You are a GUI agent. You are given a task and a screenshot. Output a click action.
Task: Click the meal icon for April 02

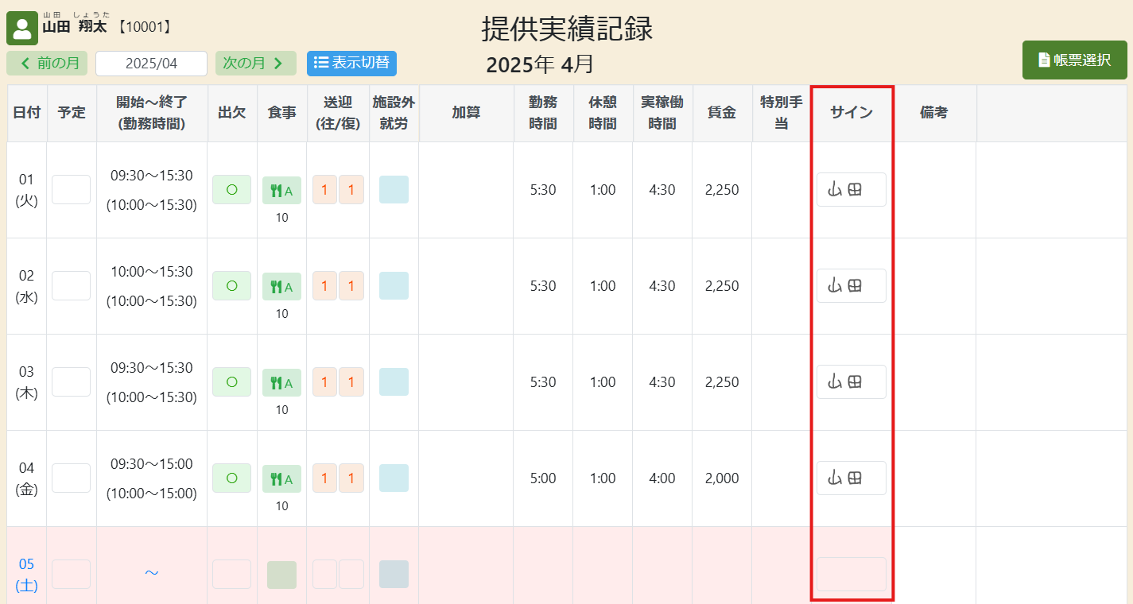(x=281, y=287)
